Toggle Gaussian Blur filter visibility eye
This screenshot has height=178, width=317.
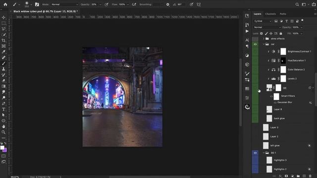275,102
